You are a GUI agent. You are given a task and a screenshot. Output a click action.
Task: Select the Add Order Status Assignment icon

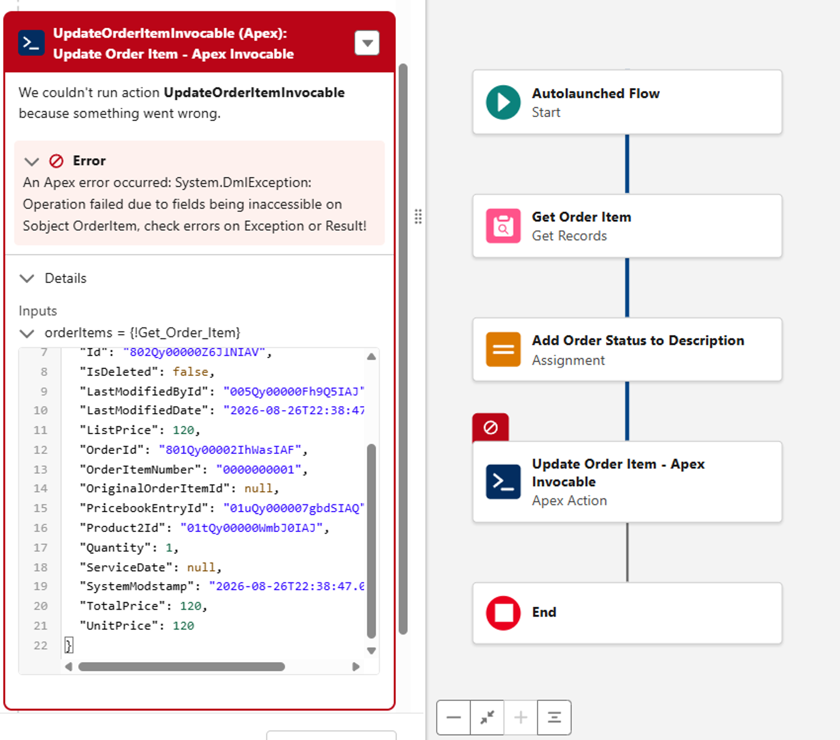503,350
